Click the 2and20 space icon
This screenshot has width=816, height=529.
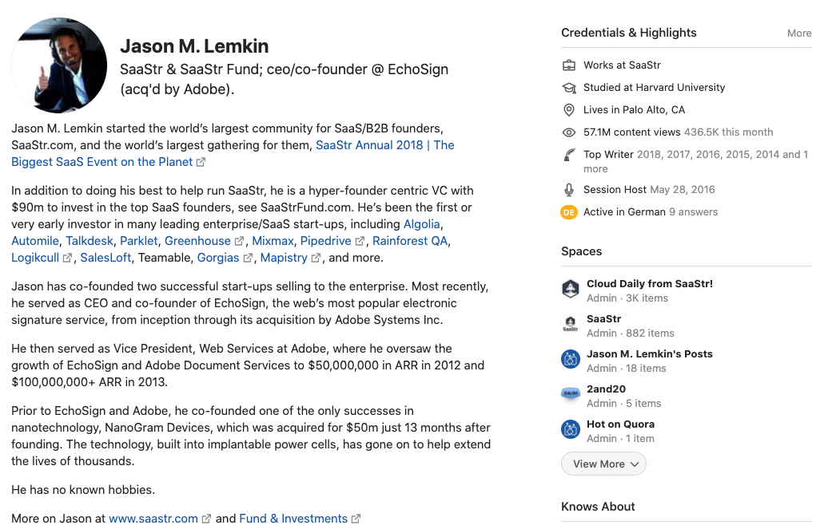570,395
